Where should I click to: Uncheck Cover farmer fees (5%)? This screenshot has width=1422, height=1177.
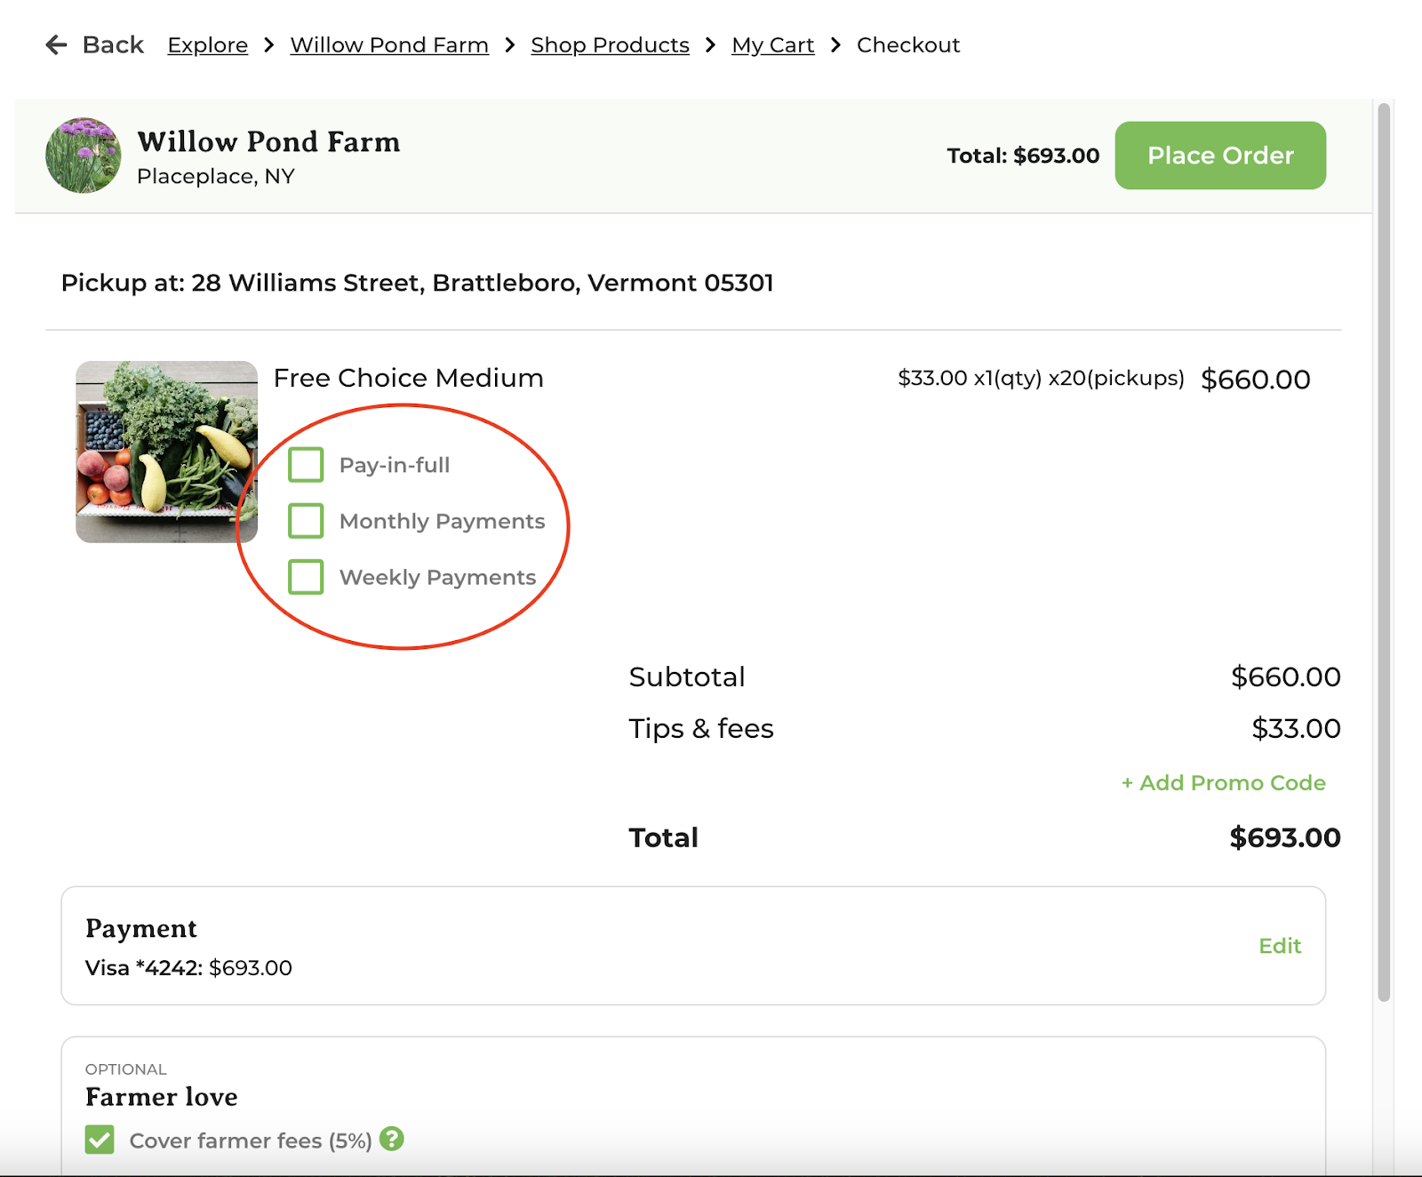(100, 1140)
